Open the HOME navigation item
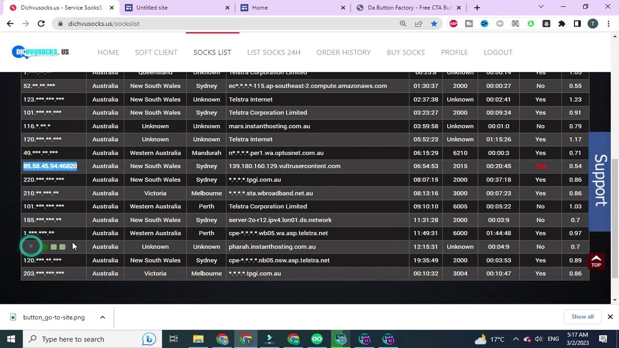The width and height of the screenshot is (619, 348). tap(108, 52)
